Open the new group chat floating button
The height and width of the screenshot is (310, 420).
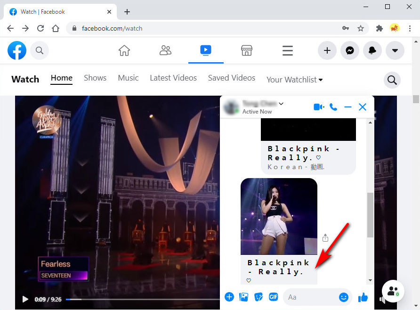point(393,291)
